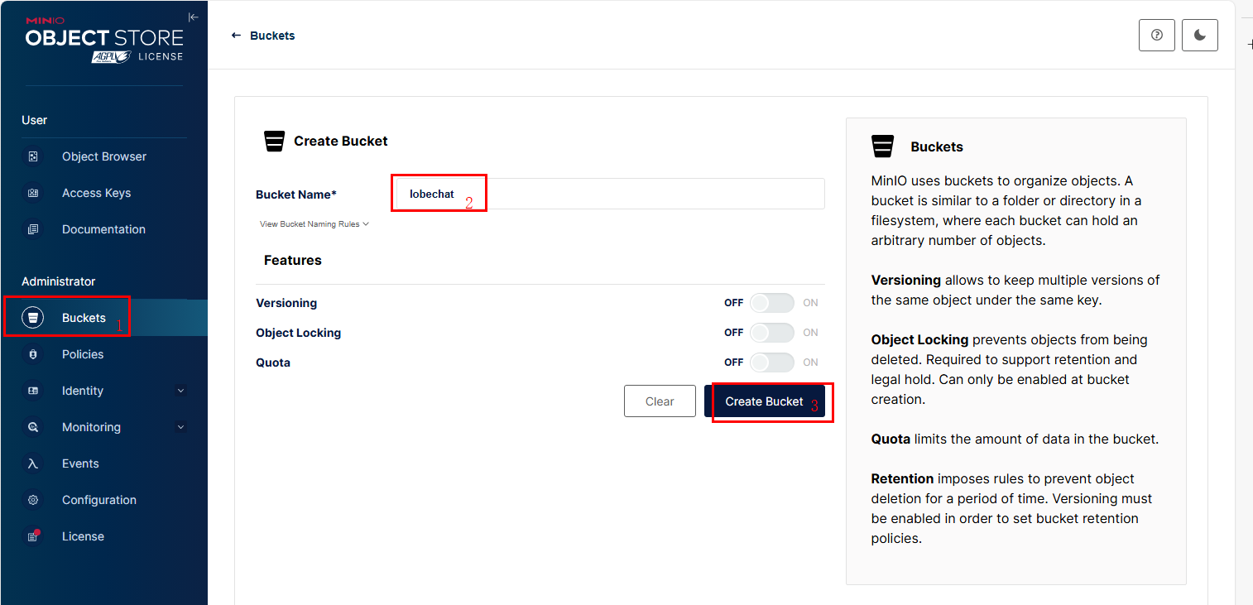Click the Access Keys sidebar icon

33,193
